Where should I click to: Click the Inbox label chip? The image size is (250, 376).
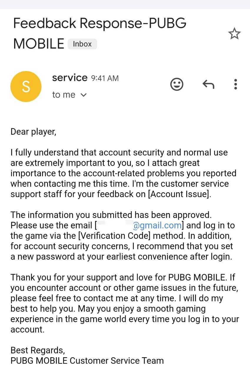coord(82,44)
